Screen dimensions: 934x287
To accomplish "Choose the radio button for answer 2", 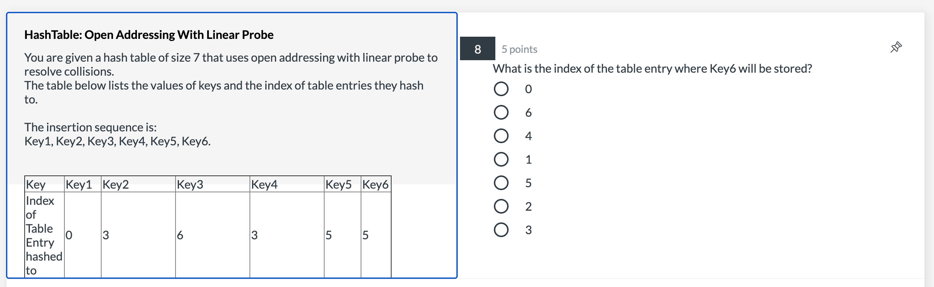I will 501,206.
